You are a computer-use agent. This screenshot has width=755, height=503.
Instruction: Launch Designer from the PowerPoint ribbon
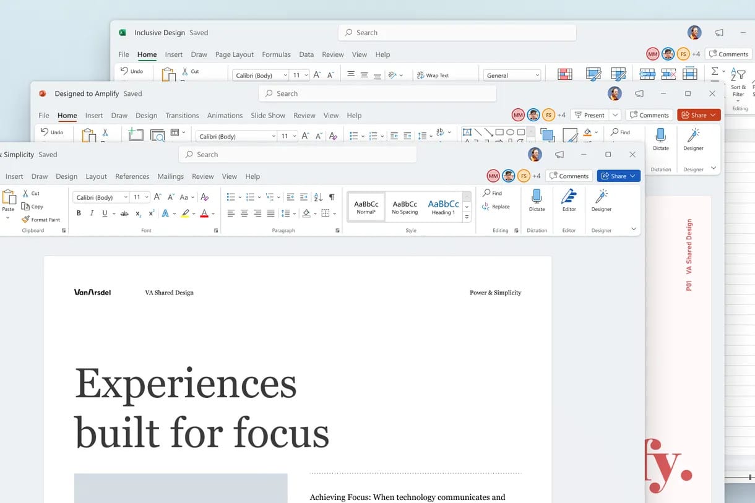click(693, 139)
